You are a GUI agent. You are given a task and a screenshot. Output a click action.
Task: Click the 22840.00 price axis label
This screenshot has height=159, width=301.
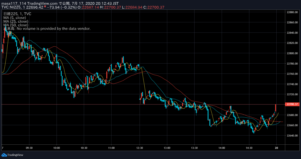pos(292,33)
